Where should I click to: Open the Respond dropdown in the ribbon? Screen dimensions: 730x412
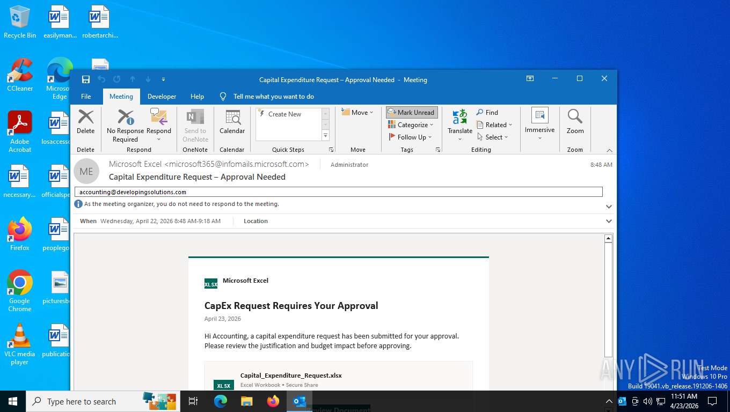point(159,126)
